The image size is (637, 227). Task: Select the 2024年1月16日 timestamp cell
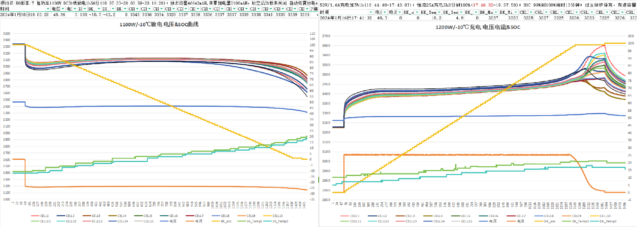(346, 18)
